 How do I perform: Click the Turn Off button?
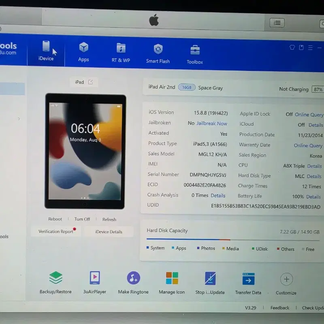point(82,219)
